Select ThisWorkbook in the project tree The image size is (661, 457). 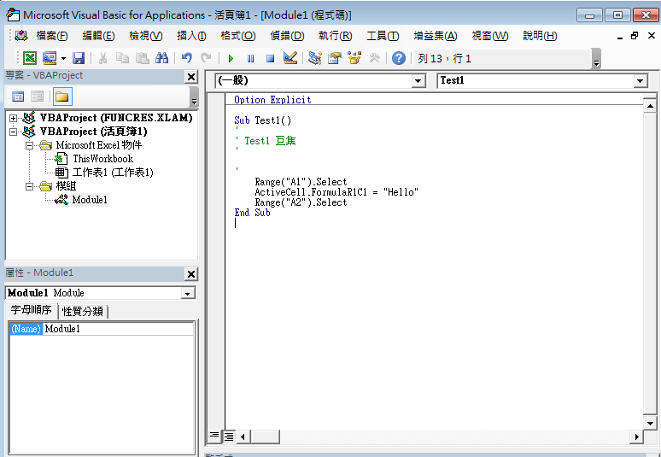[102, 159]
